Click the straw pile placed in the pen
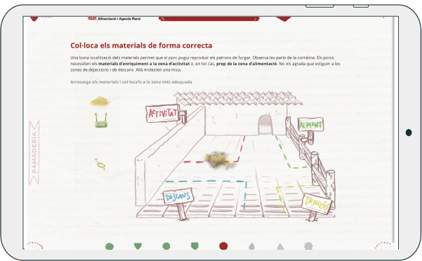 220,161
